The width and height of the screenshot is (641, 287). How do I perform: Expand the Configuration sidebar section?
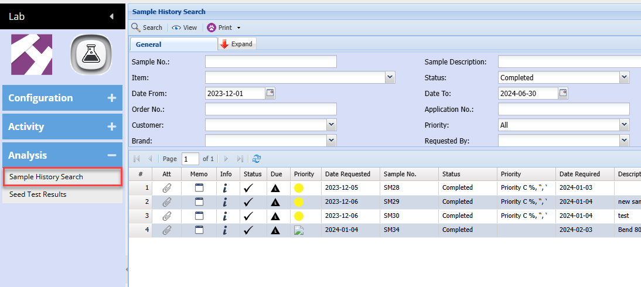tap(111, 98)
